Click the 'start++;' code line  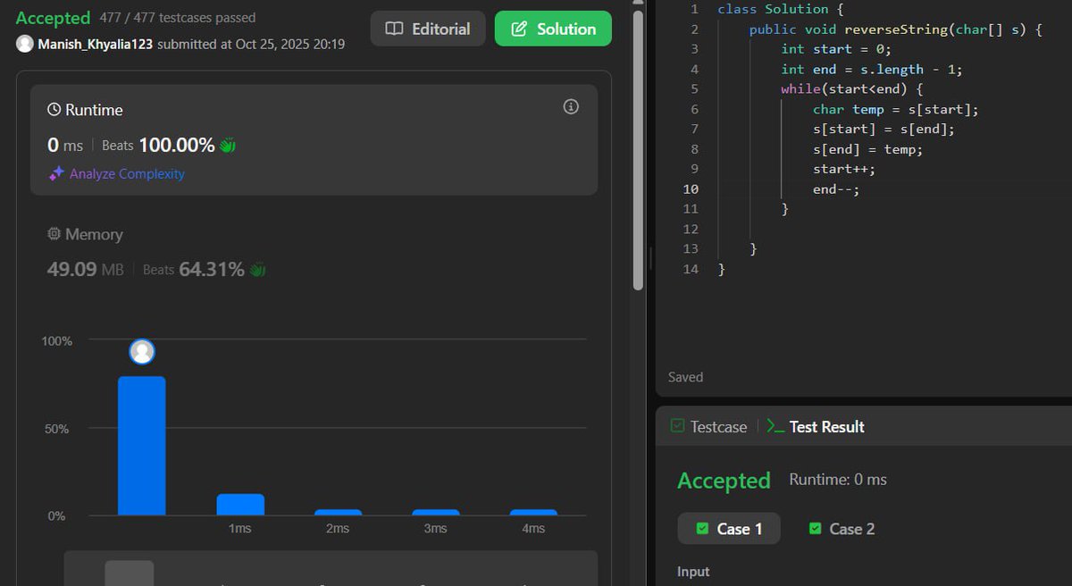pyautogui.click(x=844, y=169)
